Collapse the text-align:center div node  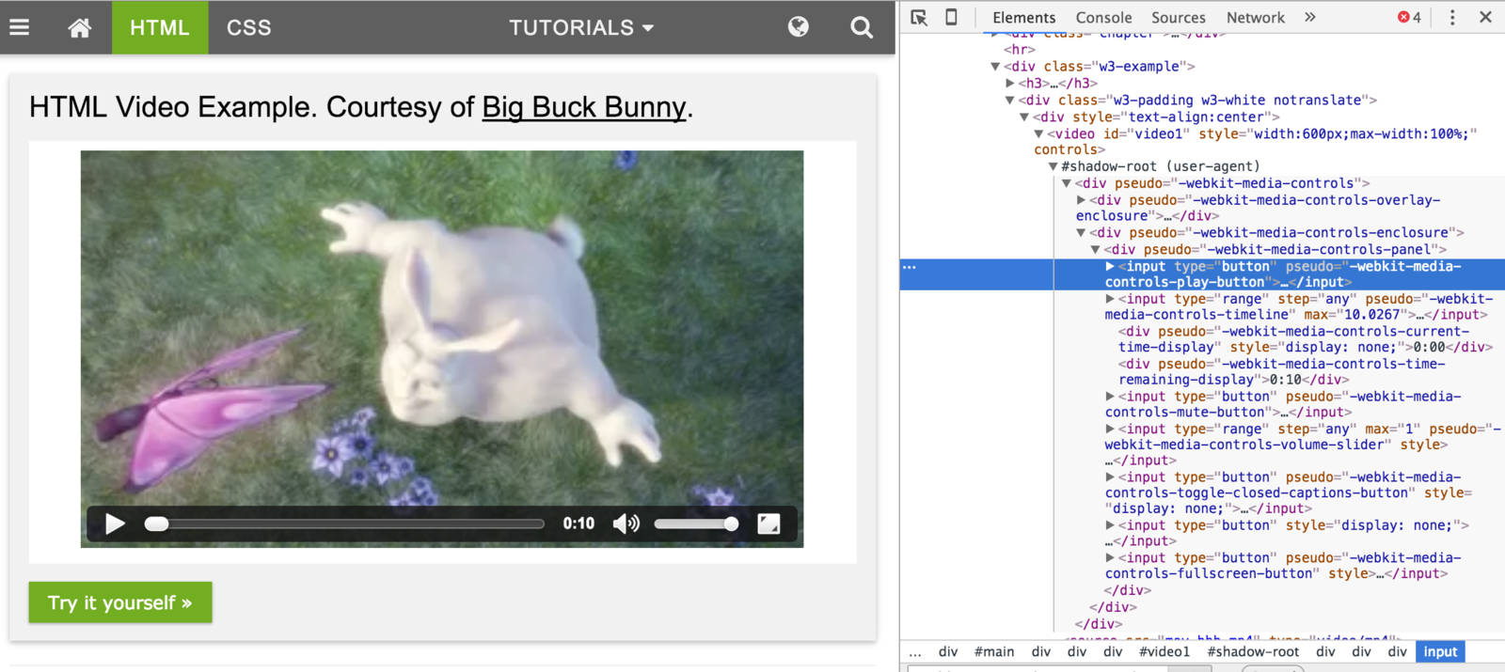[1024, 117]
